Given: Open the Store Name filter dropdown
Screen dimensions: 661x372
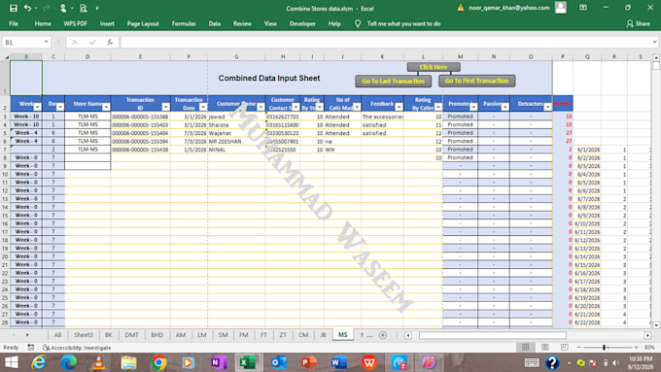Looking at the screenshot, I should [x=106, y=107].
